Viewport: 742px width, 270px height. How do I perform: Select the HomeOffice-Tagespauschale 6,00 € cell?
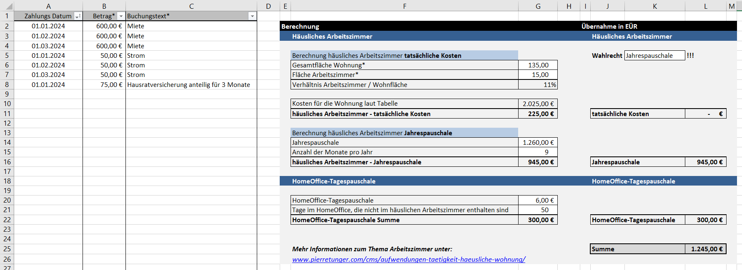point(538,201)
